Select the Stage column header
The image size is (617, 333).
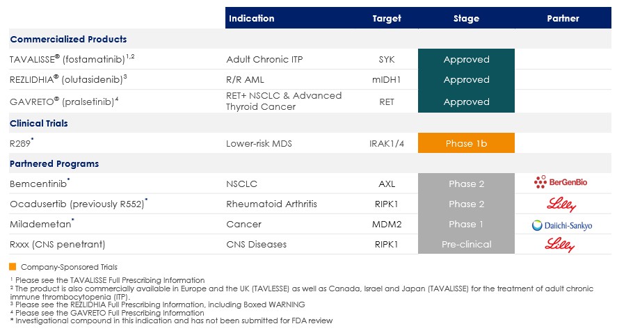point(466,19)
